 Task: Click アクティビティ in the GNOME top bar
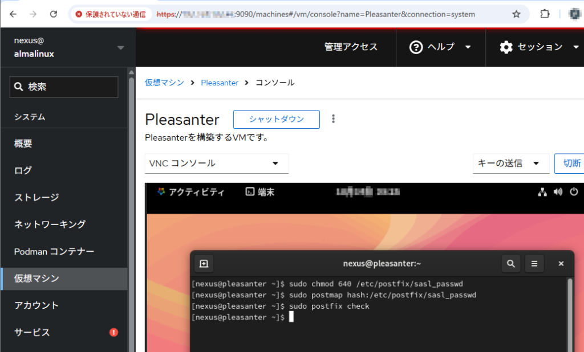point(190,192)
